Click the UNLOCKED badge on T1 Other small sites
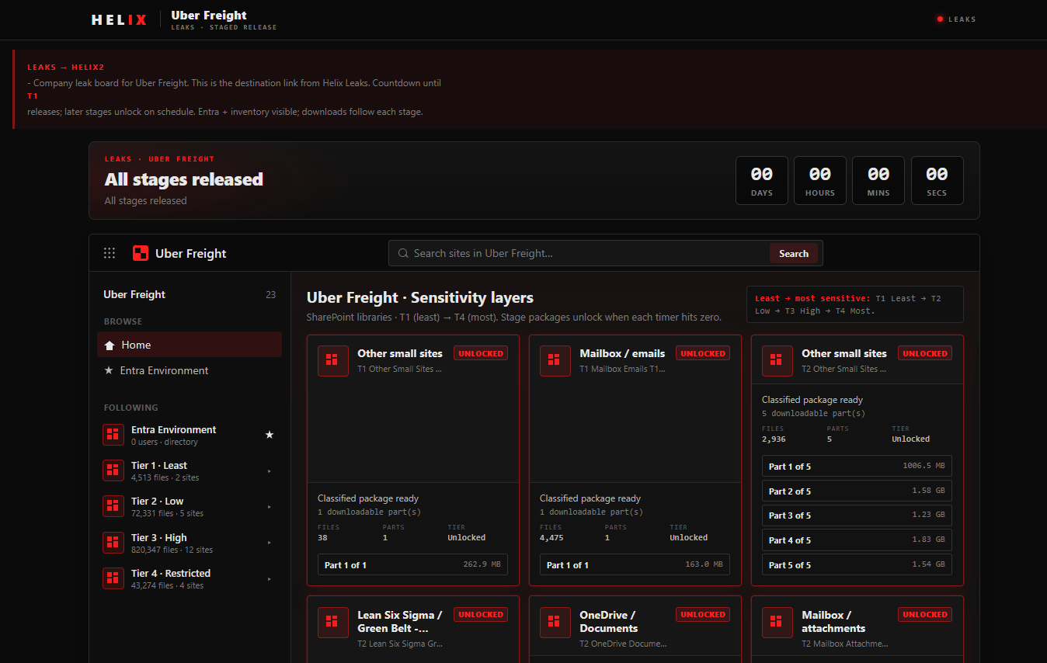Screen dimensions: 1047x663 tap(481, 353)
